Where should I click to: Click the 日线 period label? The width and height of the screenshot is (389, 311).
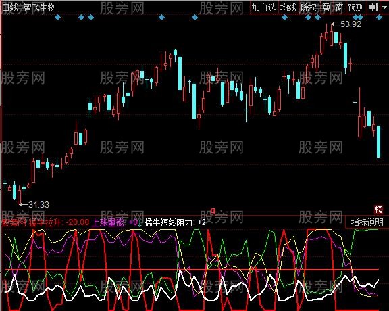10,7
